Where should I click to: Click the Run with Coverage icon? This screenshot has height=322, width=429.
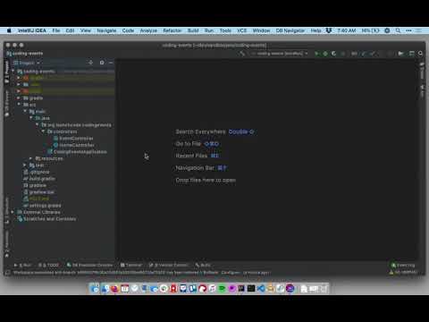point(334,54)
